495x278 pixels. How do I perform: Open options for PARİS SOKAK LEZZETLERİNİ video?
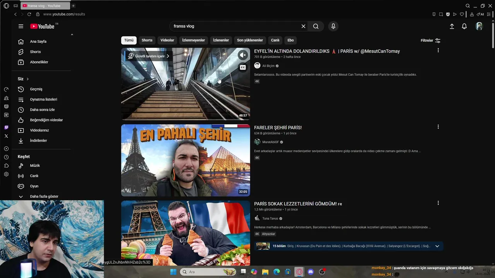pyautogui.click(x=438, y=203)
